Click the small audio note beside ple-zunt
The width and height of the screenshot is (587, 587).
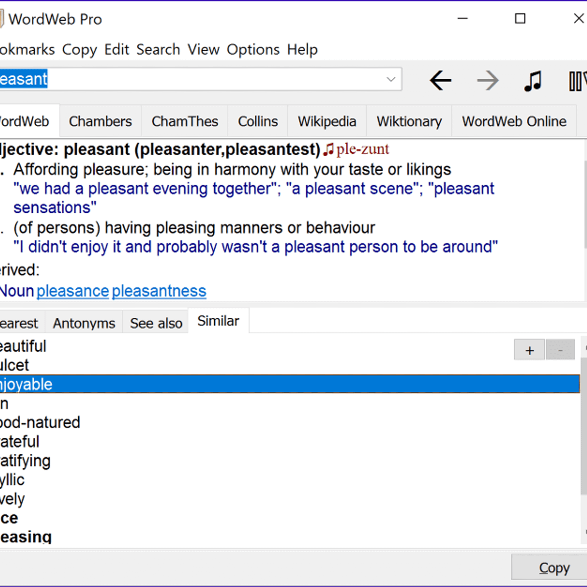pos(328,150)
